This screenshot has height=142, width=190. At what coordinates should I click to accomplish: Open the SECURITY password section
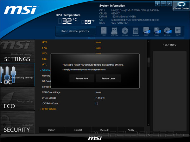click(17, 122)
